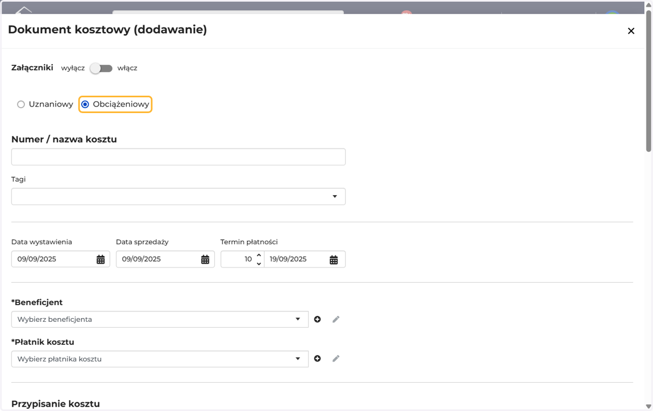653x411 pixels.
Task: Open the Wybierz płatnika kosztu dropdown
Action: [x=160, y=359]
